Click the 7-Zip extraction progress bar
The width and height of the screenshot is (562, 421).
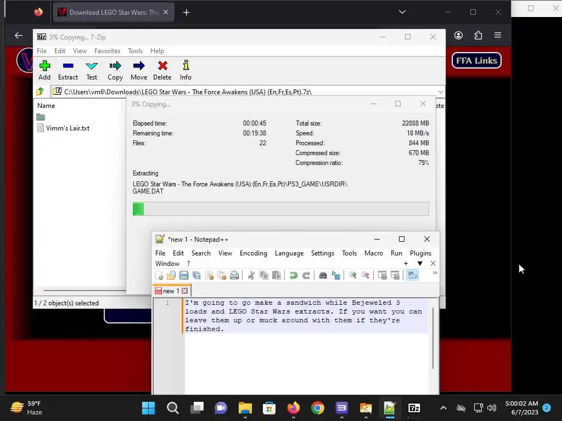(x=280, y=209)
